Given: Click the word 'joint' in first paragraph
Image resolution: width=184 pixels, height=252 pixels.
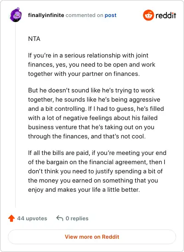Looking at the screenshot, I should pyautogui.click(x=142, y=56).
